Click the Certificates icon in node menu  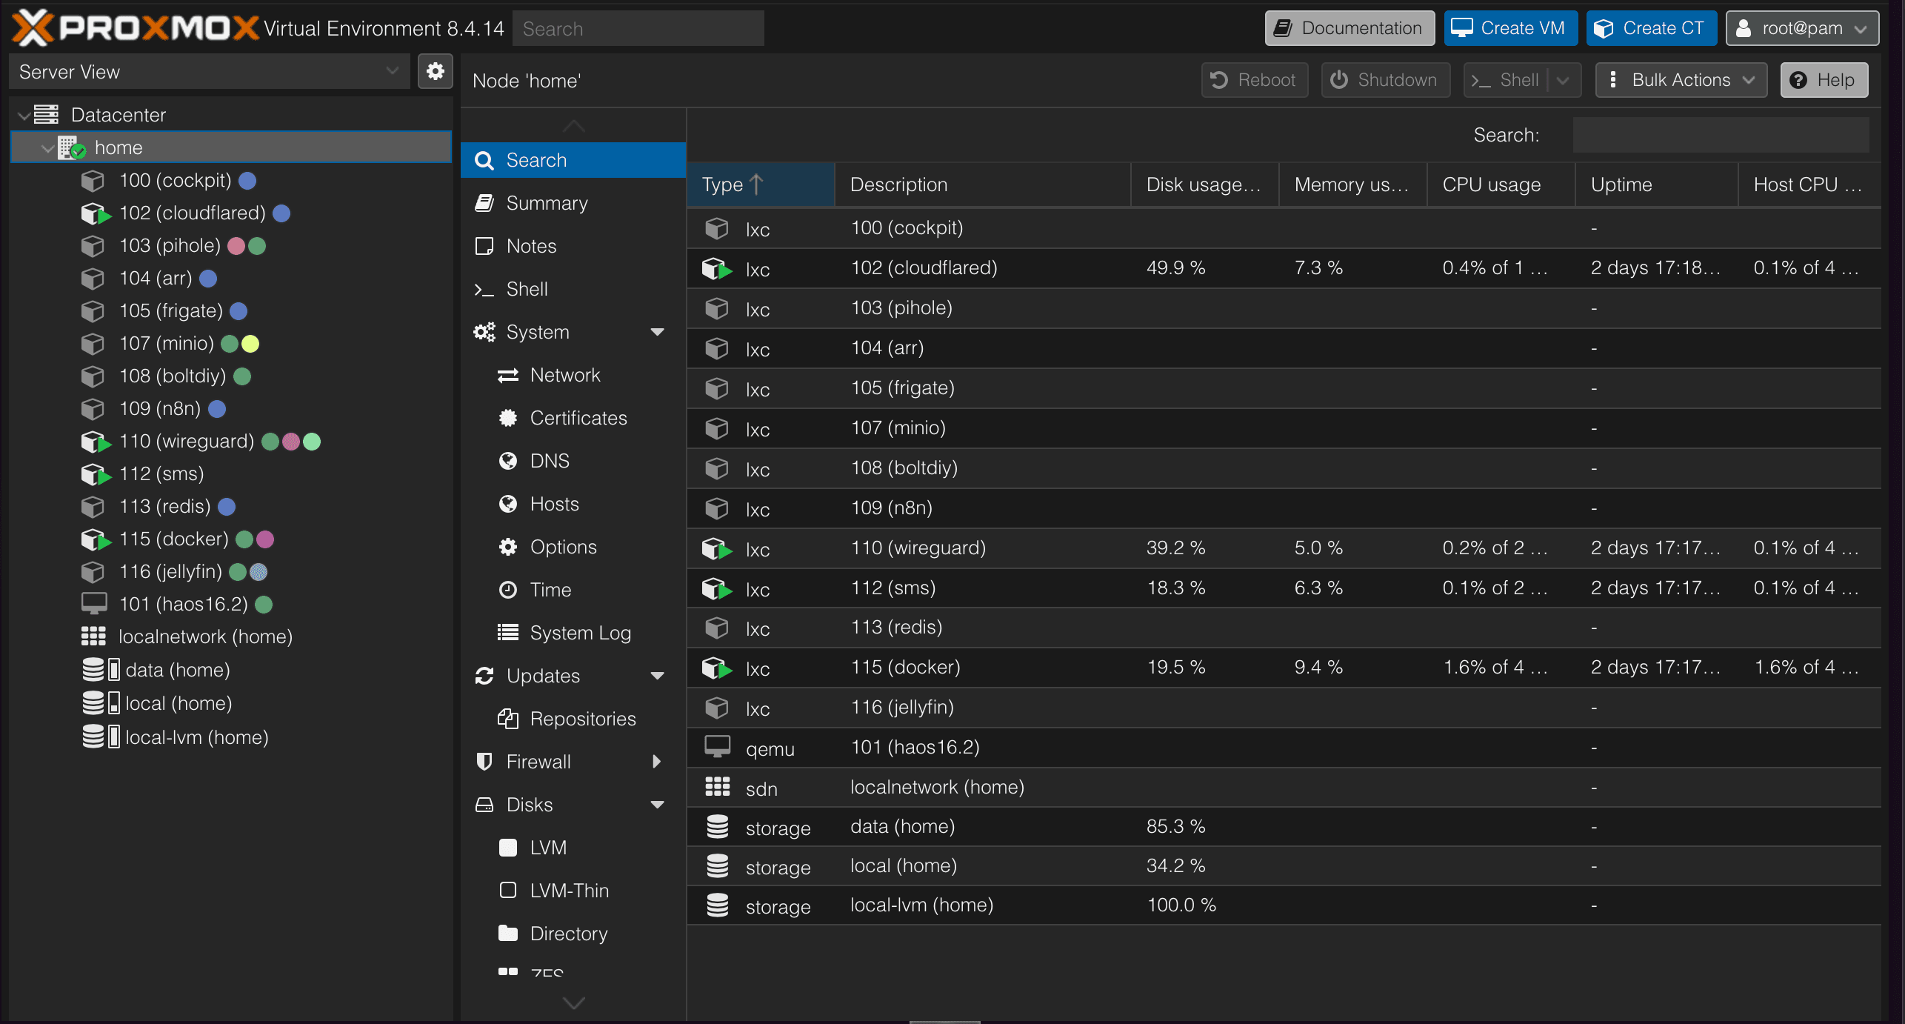[508, 418]
